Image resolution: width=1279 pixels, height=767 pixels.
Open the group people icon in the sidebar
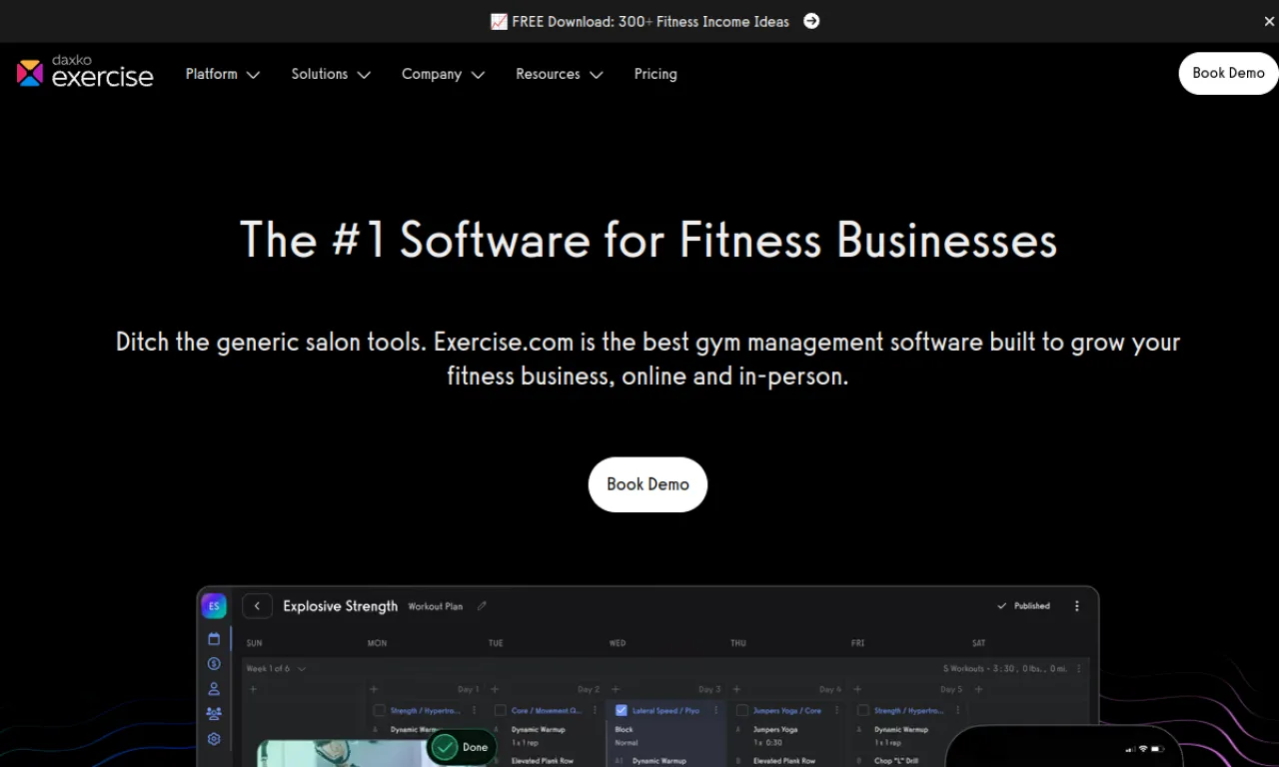click(x=214, y=714)
